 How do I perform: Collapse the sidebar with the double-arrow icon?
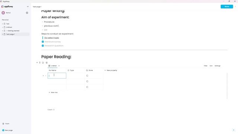pyautogui.click(x=28, y=7)
